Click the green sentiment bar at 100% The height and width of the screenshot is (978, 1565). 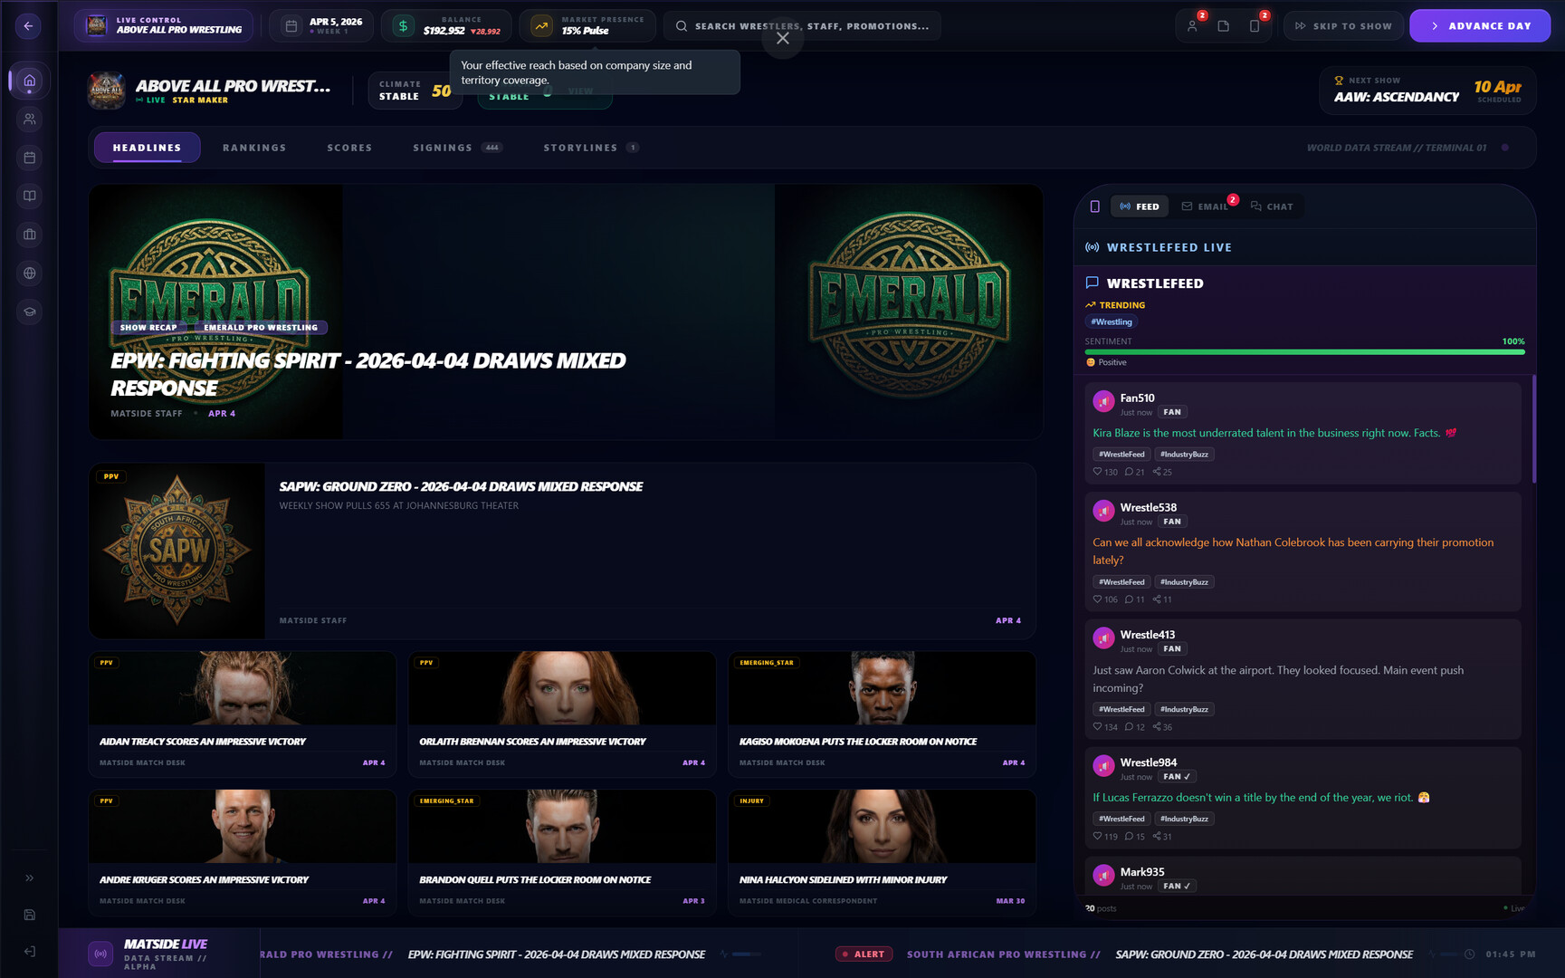click(x=1303, y=352)
